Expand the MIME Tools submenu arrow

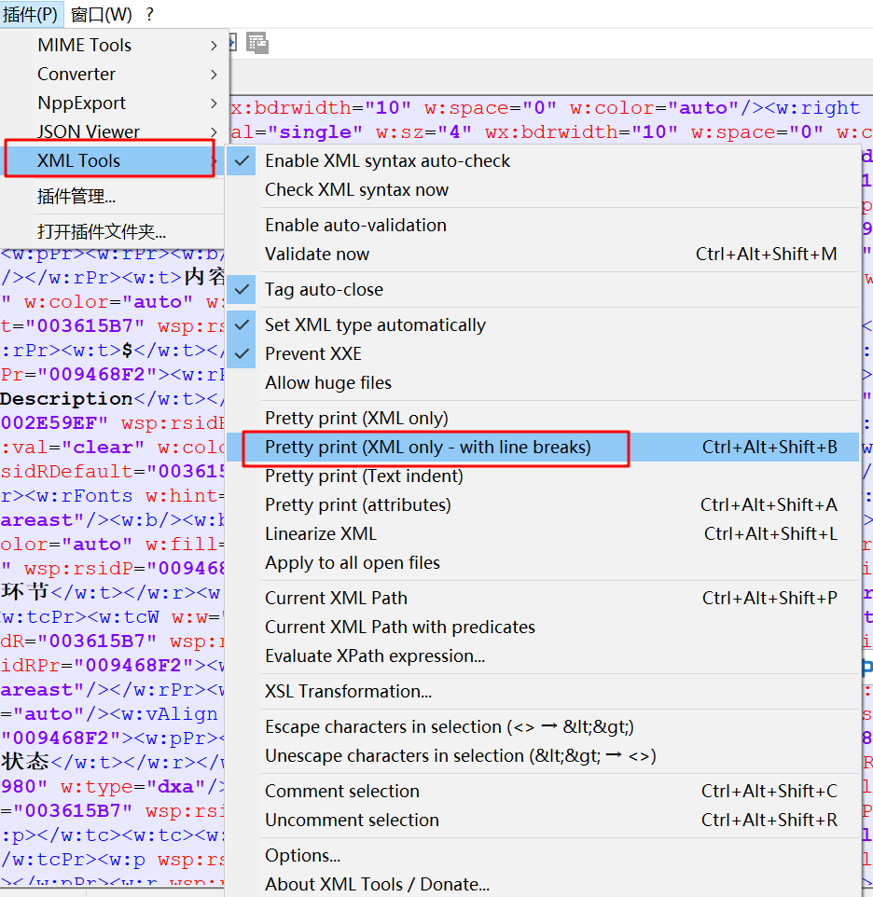pyautogui.click(x=214, y=45)
